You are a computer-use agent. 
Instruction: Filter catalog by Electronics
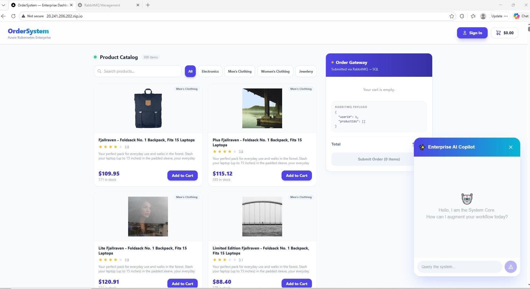pyautogui.click(x=210, y=71)
